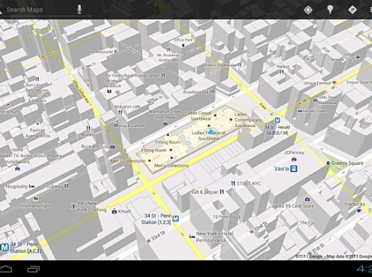Viewport: 372px width, 277px height.
Task: Tap the Greeley Square park icon
Action: (x=328, y=163)
